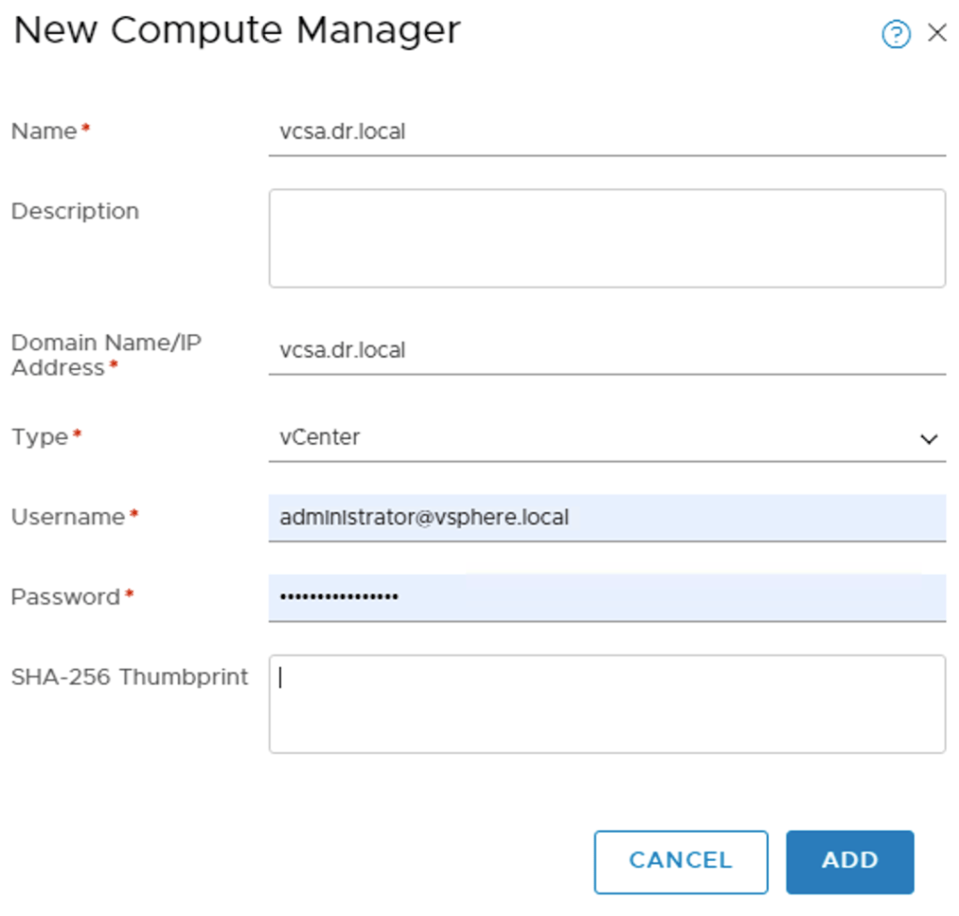Expand the Type dropdown chevron arrow
Image resolution: width=959 pixels, height=916 pixels.
928,438
